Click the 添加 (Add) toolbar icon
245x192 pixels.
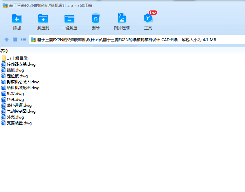coord(17,19)
